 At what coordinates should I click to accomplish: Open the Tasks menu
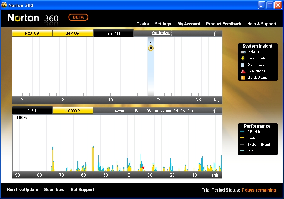click(143, 24)
